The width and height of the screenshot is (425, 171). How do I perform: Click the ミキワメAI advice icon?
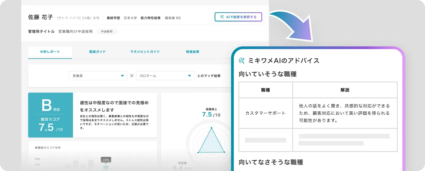pos(242,61)
